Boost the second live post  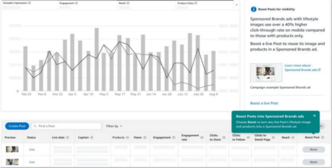[314, 162]
